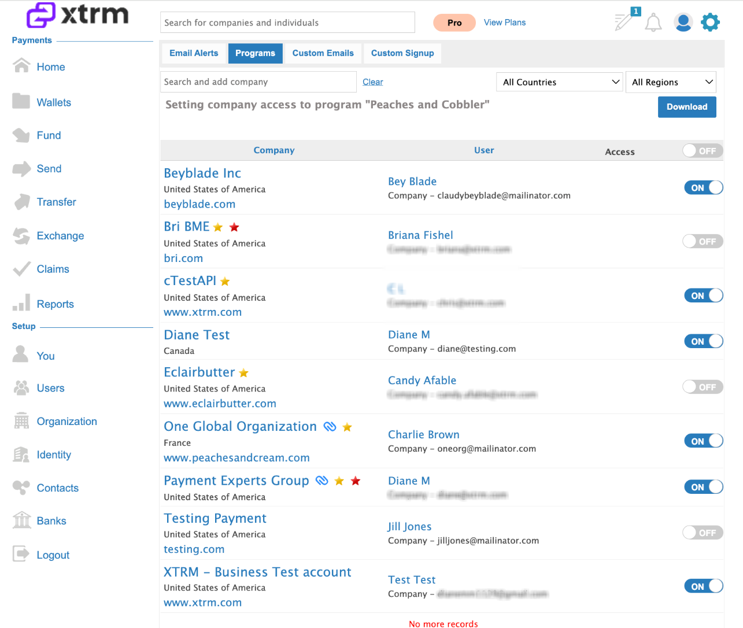The image size is (743, 628).
Task: Open the www.peachesandcream.com link
Action: click(x=236, y=458)
